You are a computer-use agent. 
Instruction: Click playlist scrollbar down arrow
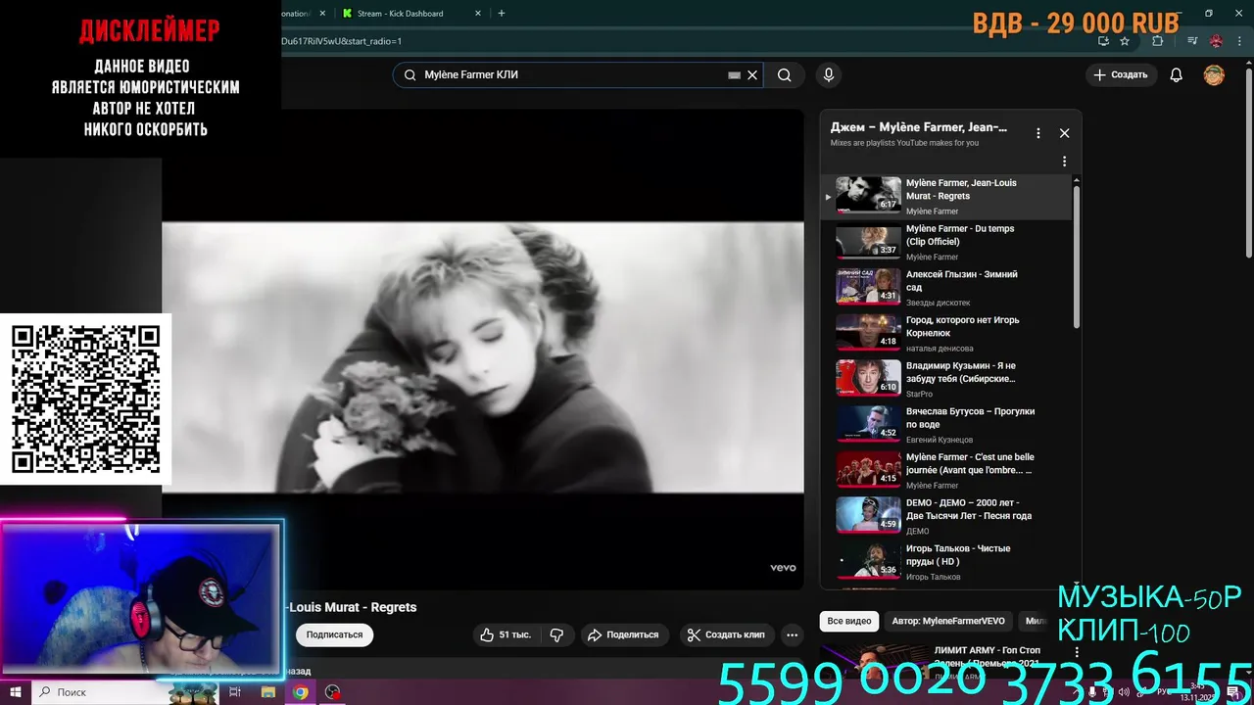[1077, 585]
